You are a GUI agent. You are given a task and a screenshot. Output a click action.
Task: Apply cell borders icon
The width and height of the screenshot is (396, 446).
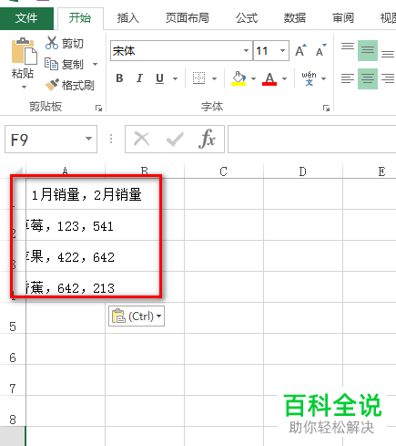click(198, 78)
